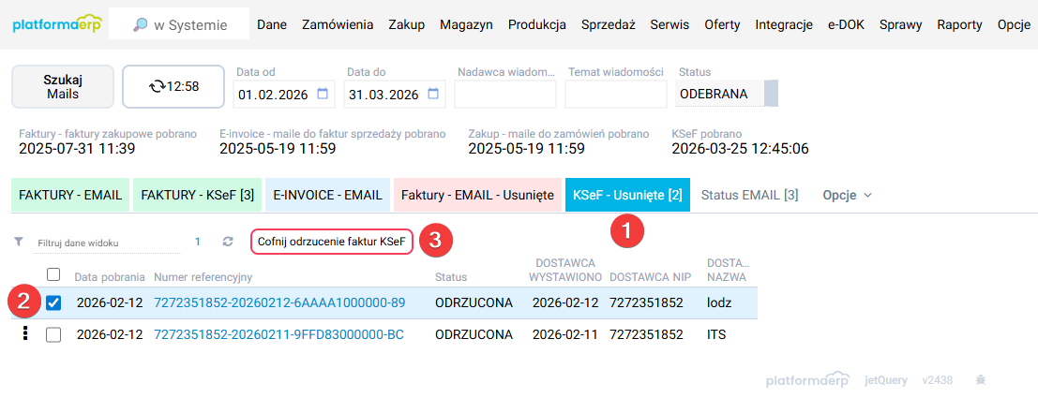Open the Status dropdown showing ODEBRANA
The image size is (1038, 398).
(x=726, y=94)
